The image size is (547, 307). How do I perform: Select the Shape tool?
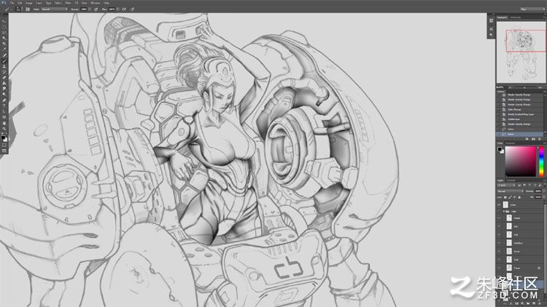[4, 117]
